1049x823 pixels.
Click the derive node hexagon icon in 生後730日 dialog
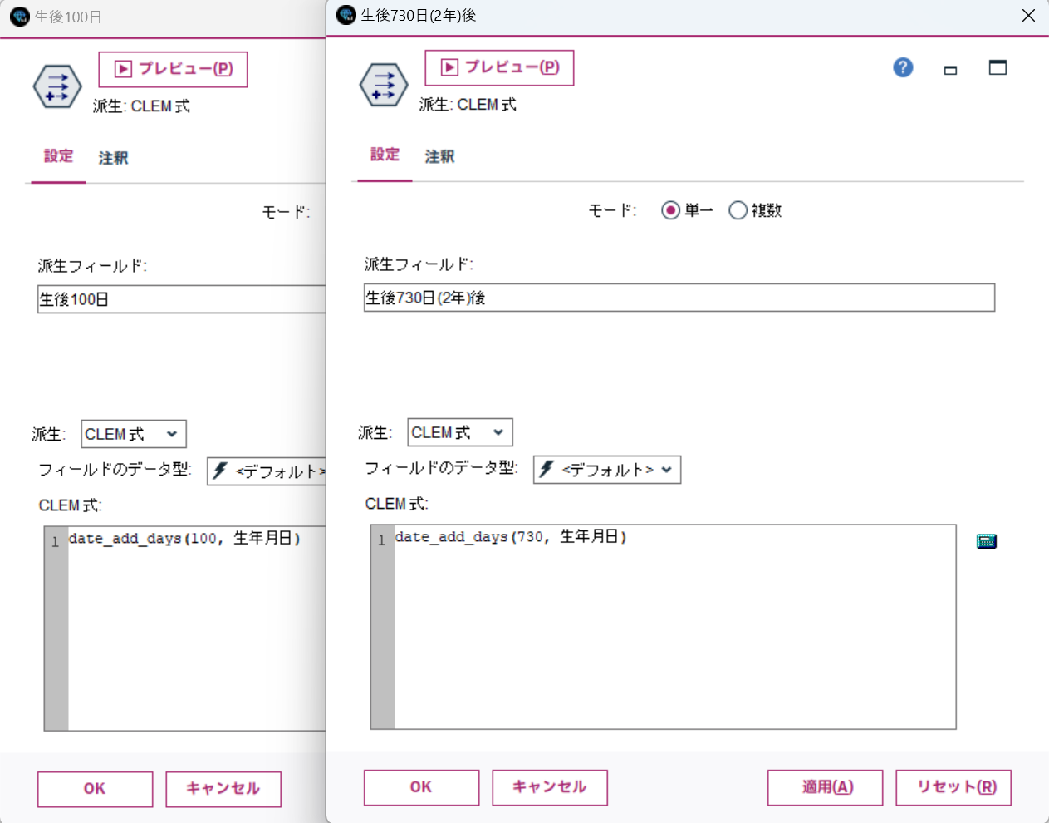click(x=384, y=83)
